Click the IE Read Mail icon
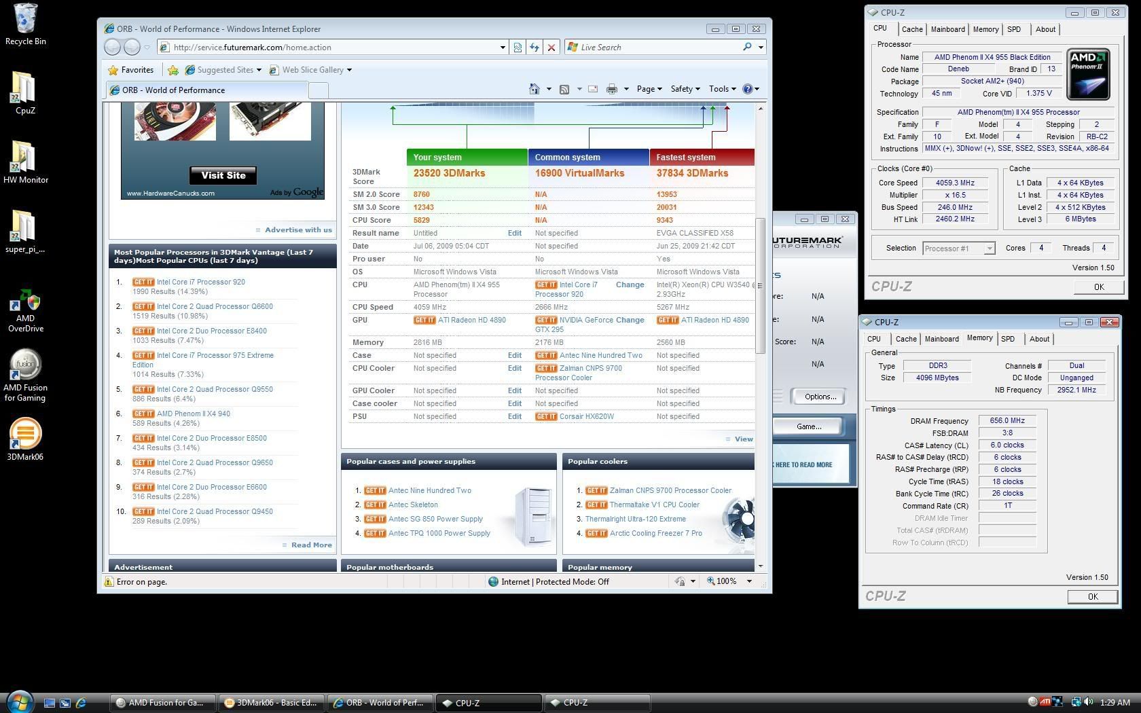This screenshot has height=713, width=1141. click(593, 89)
